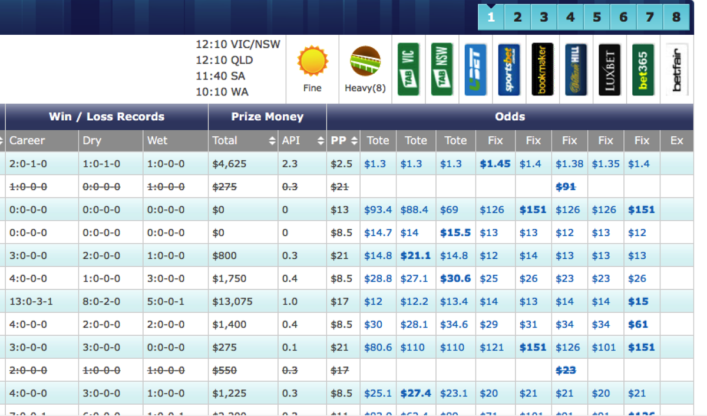The width and height of the screenshot is (707, 416).
Task: Open the William Hill logo
Action: 576,69
